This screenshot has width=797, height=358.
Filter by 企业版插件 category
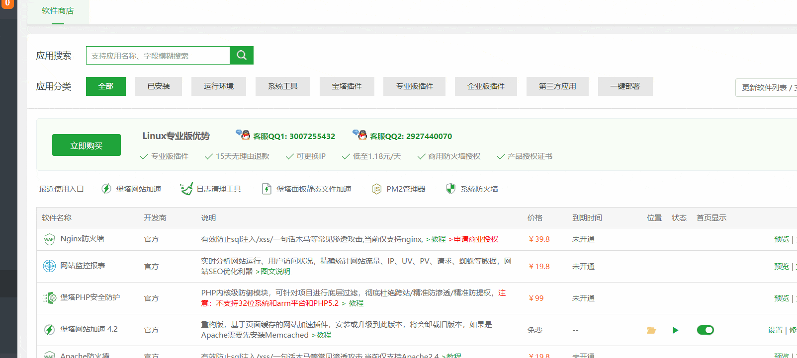pyautogui.click(x=486, y=86)
